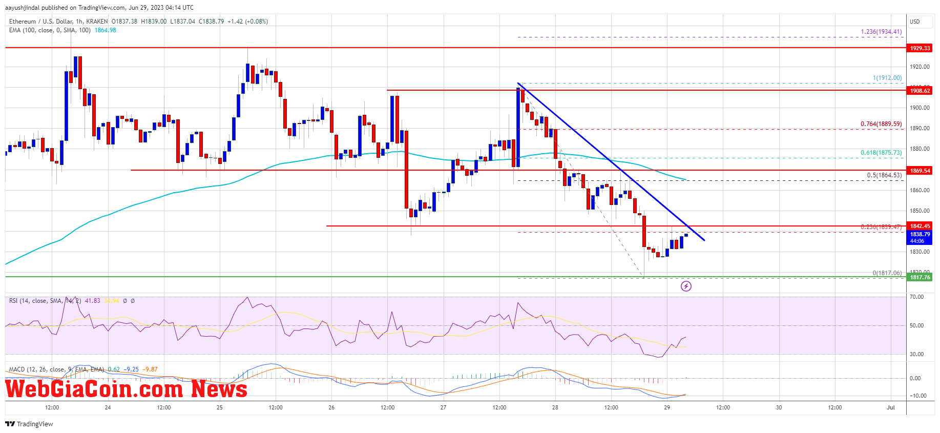Click date 26 on the time axis

click(331, 407)
